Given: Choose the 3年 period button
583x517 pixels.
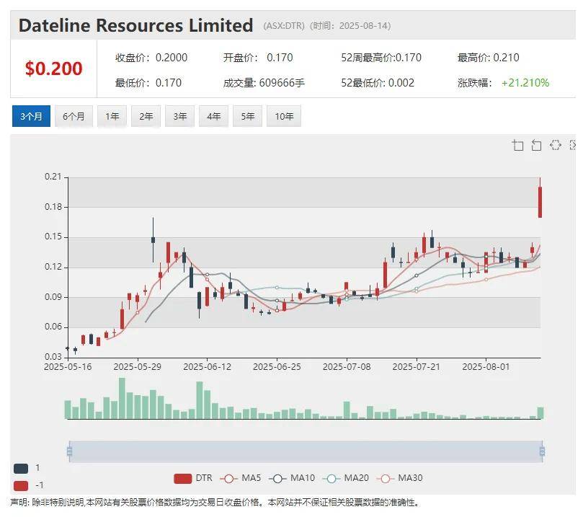Looking at the screenshot, I should tap(180, 116).
